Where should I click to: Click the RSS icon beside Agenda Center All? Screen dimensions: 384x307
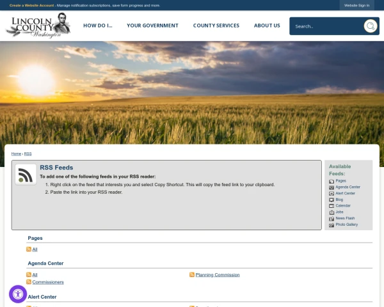(29, 274)
